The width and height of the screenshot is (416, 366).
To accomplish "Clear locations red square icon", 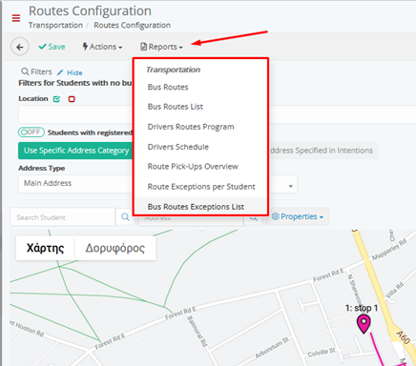I will coord(72,99).
